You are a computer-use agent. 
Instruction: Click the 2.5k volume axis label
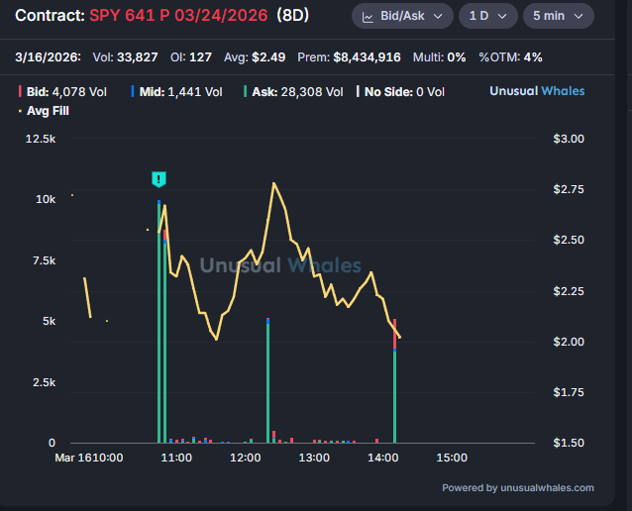coord(45,382)
